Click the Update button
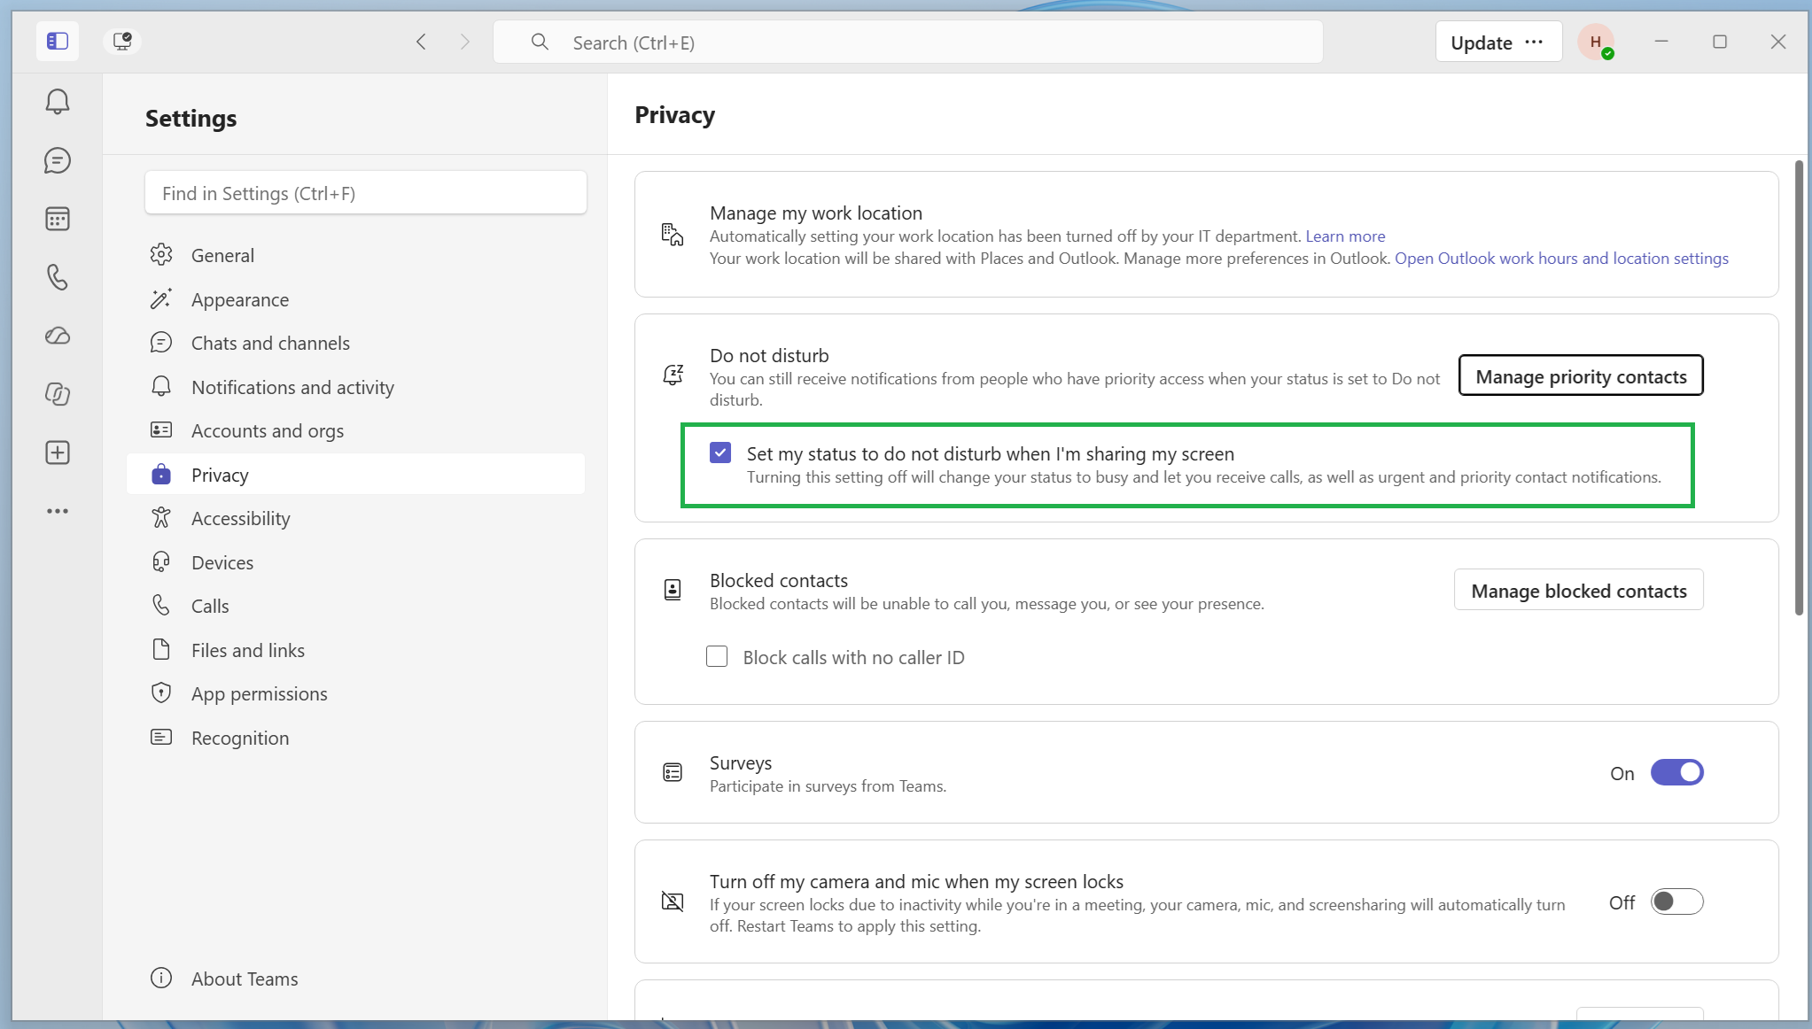Screen dimensions: 1812x1029 coord(1481,42)
